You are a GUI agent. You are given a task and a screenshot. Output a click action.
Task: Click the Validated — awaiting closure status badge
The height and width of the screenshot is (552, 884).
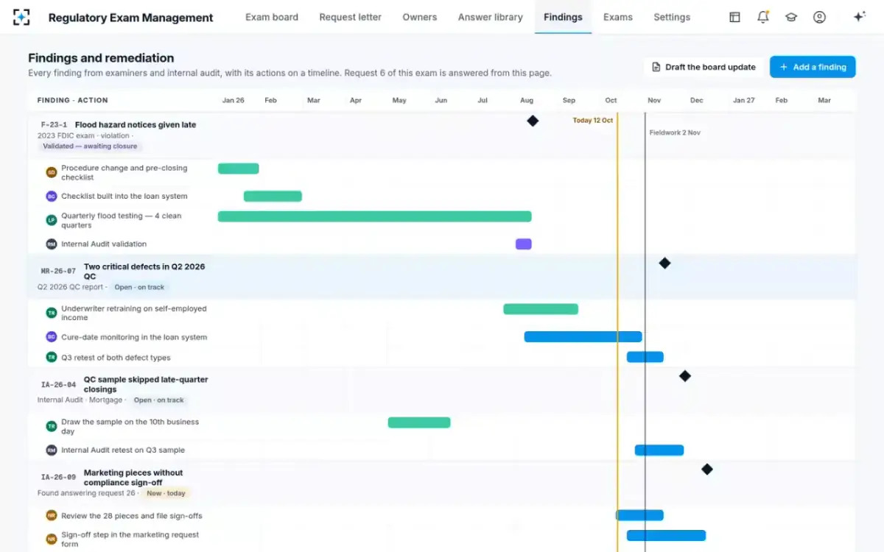[x=90, y=146]
